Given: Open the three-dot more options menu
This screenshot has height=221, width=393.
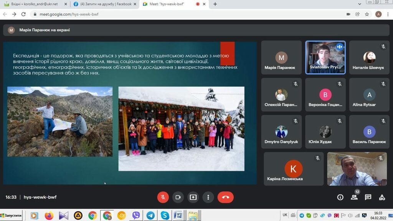Looking at the screenshot, I should (x=208, y=197).
